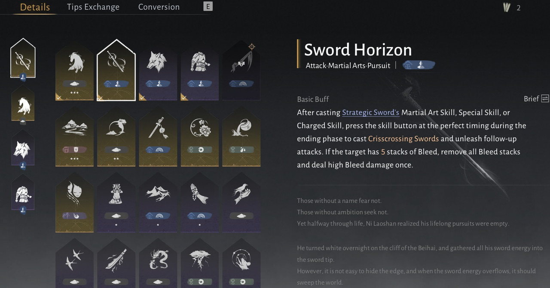550x288 pixels.
Task: Open the Strategic Sword's link
Action: 370,112
